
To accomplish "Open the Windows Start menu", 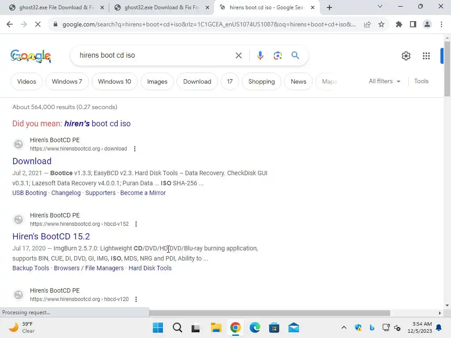I will (158, 327).
